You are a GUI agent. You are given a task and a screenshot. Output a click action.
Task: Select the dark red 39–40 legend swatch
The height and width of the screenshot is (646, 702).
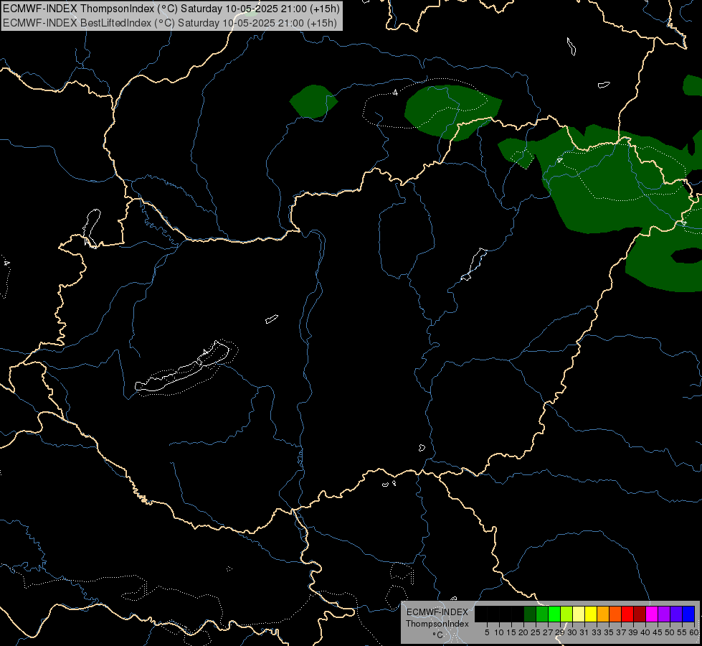pos(640,614)
